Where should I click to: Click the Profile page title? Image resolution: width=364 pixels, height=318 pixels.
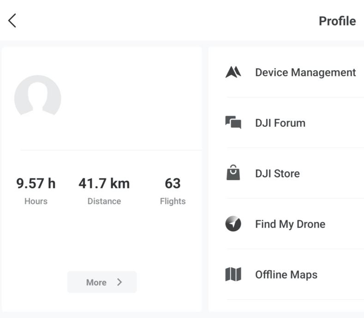pos(337,21)
